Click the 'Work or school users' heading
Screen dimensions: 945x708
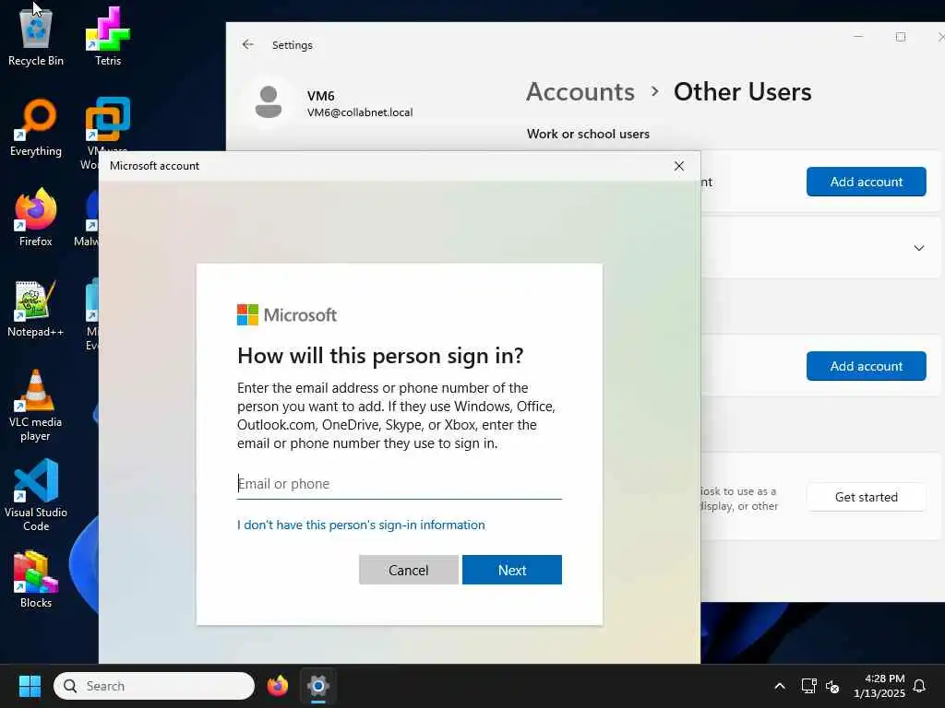(588, 135)
